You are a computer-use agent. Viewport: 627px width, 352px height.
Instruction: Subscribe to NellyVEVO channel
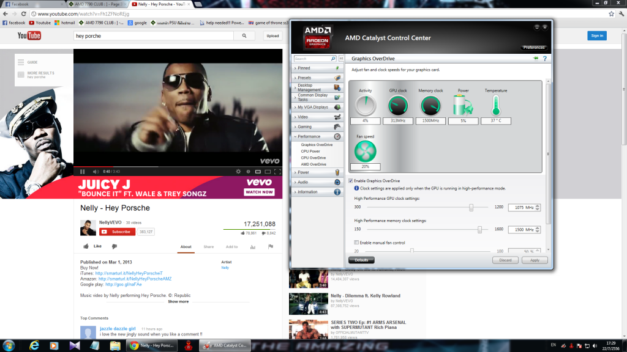point(117,232)
